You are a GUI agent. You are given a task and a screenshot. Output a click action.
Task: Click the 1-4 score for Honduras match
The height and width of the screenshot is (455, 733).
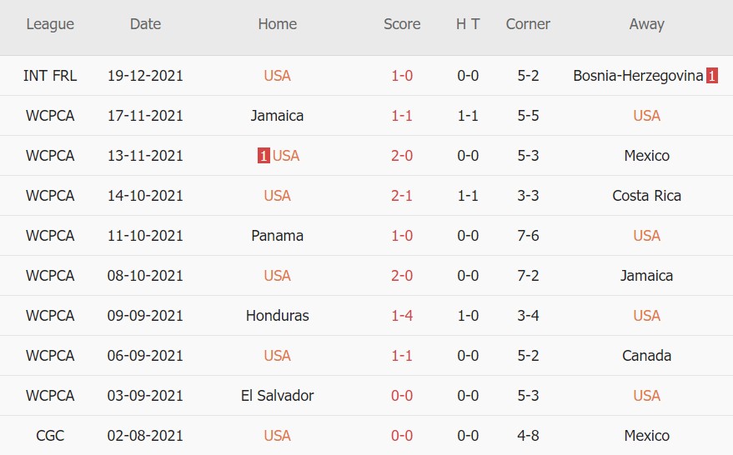pyautogui.click(x=402, y=316)
